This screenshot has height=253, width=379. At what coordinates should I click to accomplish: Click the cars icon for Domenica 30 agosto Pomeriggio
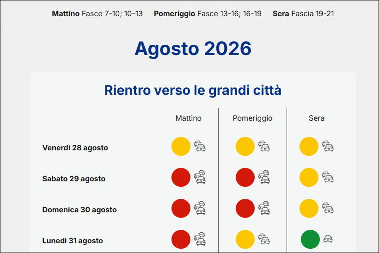tap(264, 208)
